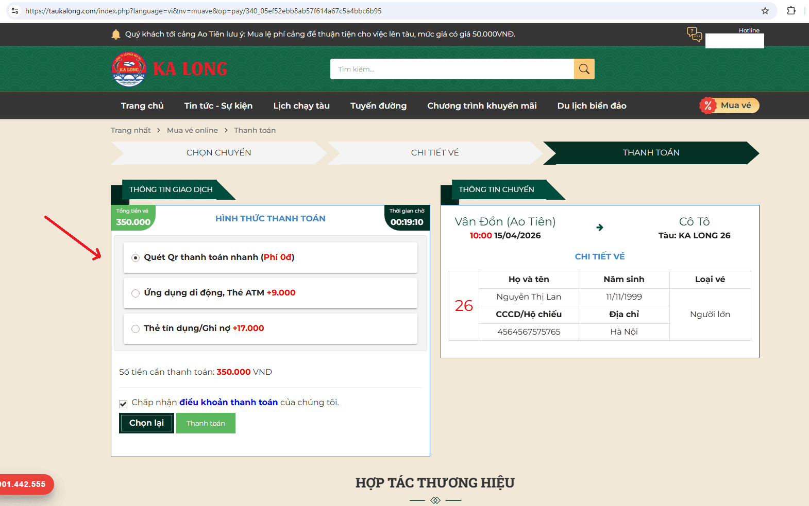Bookmark page with star icon
The width and height of the screenshot is (809, 506).
[x=765, y=11]
